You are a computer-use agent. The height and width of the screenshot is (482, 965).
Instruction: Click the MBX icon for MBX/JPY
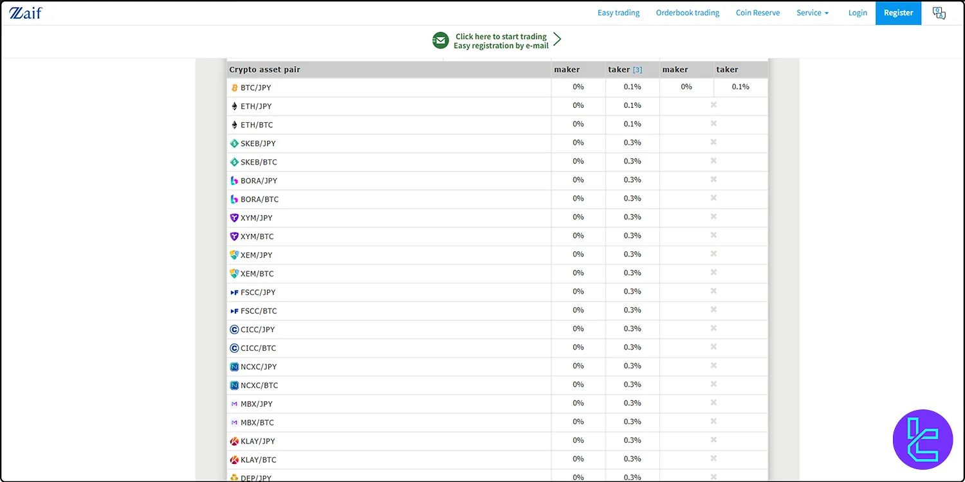coord(234,404)
